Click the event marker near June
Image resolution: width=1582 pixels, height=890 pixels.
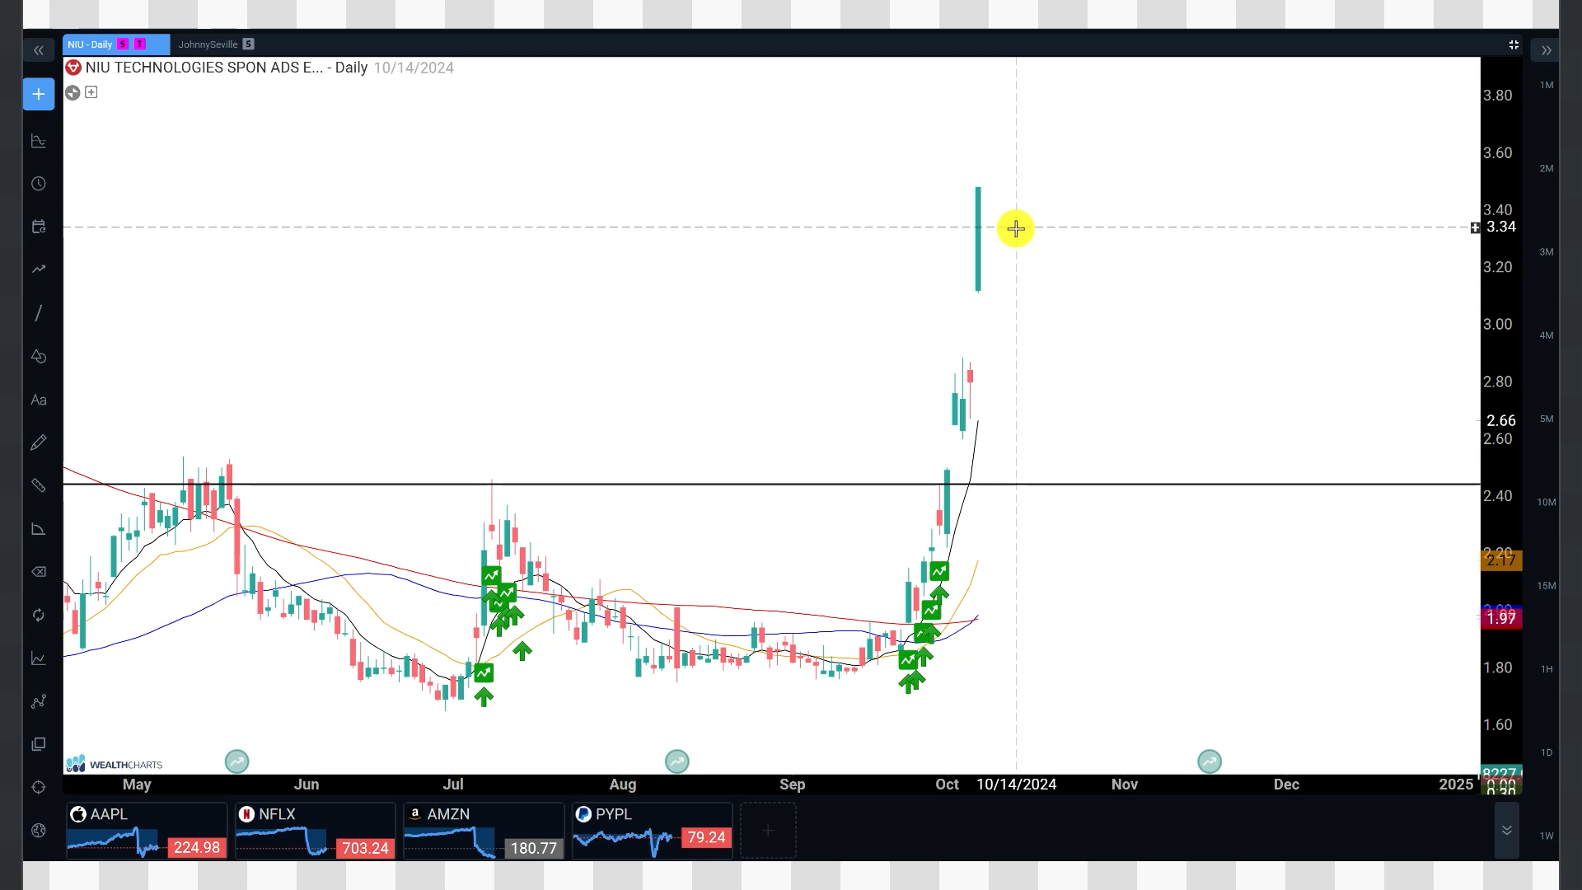236,761
